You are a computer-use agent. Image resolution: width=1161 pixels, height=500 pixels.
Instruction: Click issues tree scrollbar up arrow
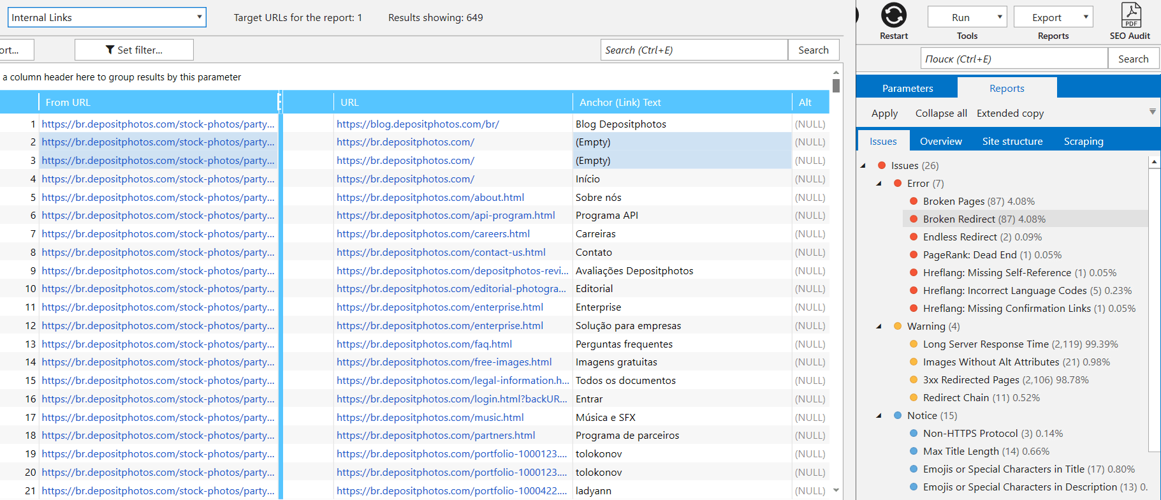pos(1154,162)
